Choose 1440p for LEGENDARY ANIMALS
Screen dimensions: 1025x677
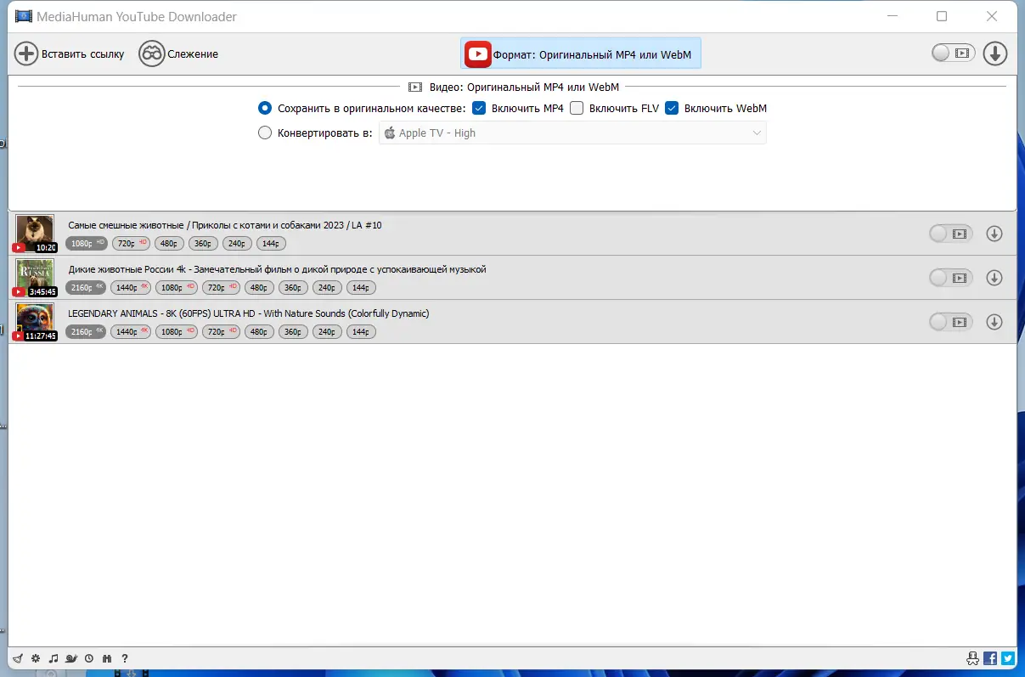pos(132,331)
